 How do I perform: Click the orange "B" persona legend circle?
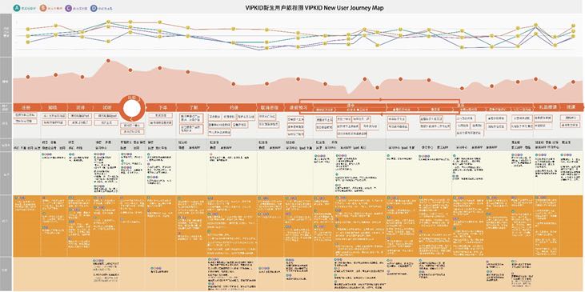(43, 8)
